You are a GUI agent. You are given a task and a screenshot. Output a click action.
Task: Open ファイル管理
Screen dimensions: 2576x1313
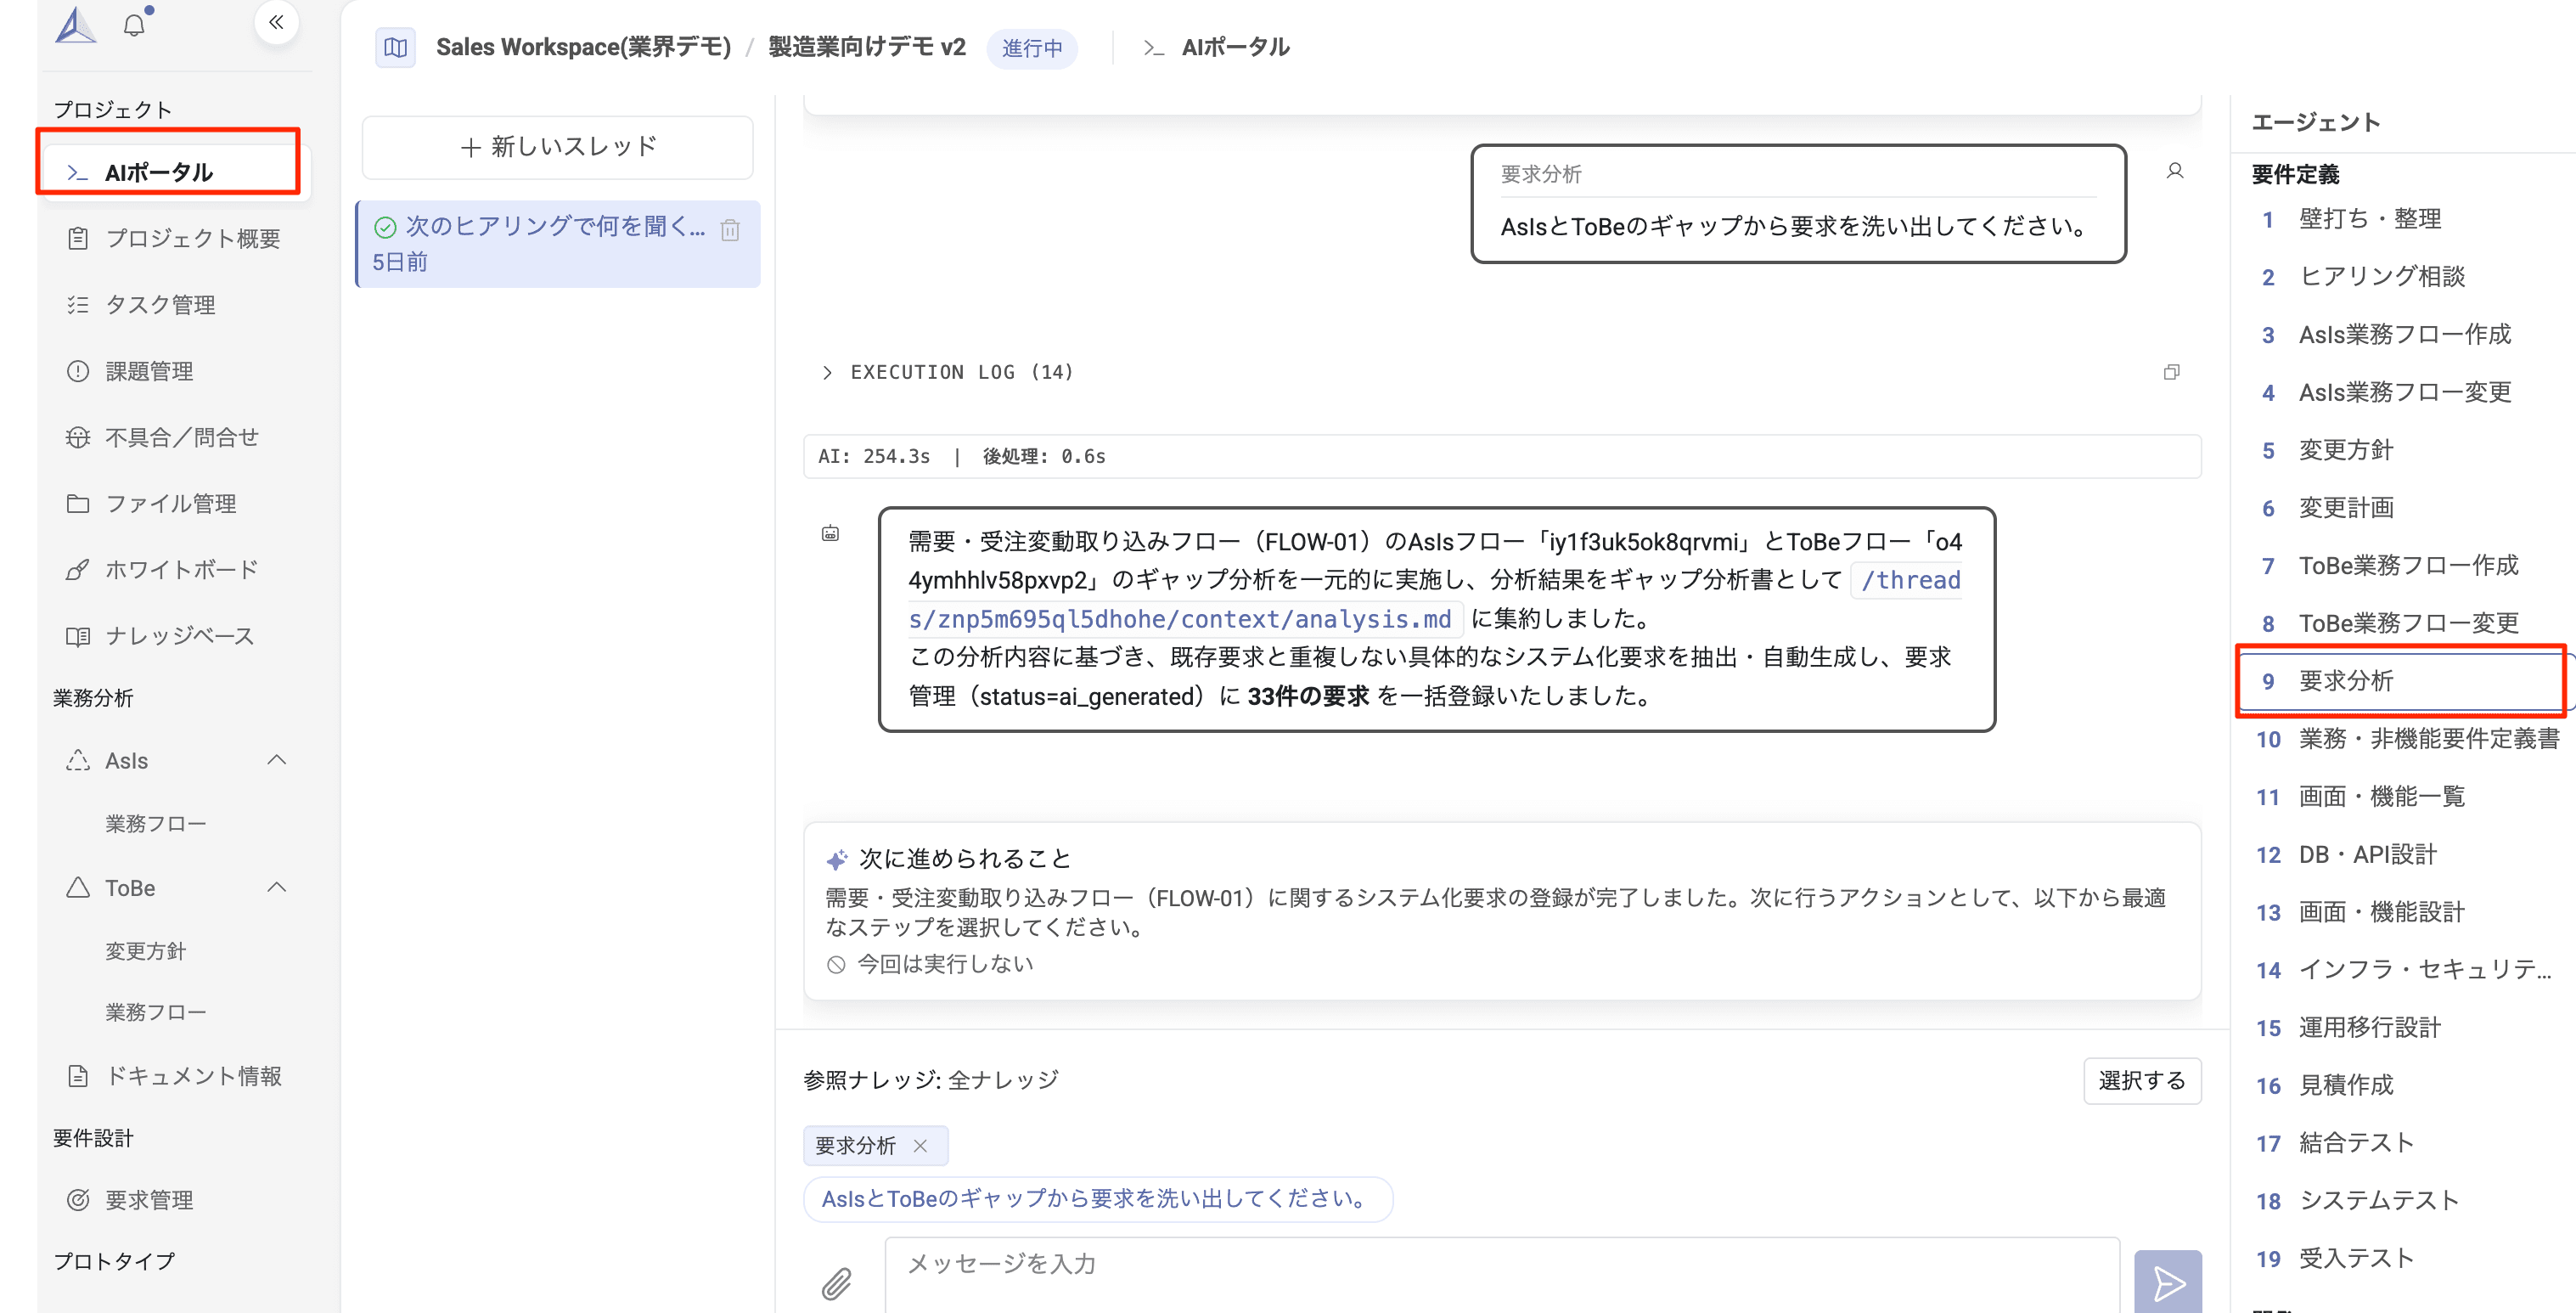click(x=175, y=503)
